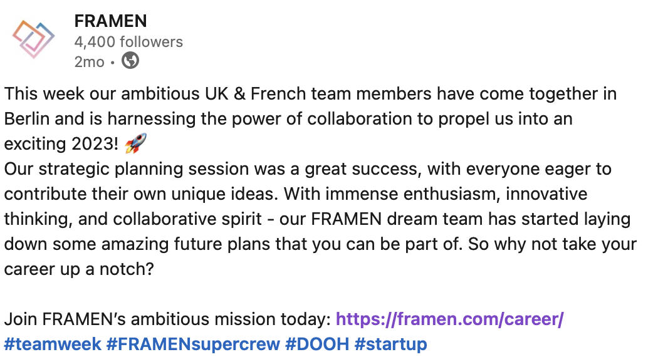Open the FRAMEN company name in header
Image resolution: width=653 pixels, height=357 pixels.
(x=110, y=21)
